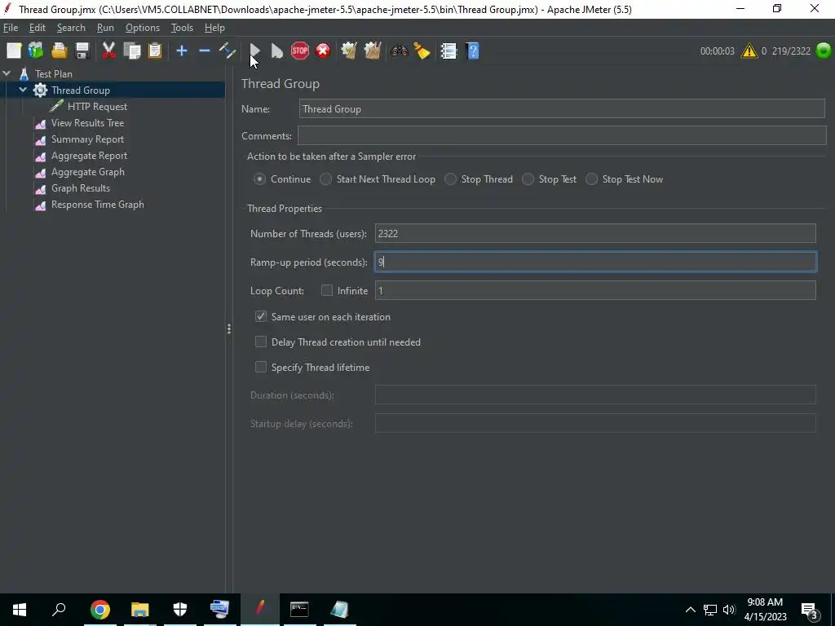Start the test with green play icon
This screenshot has width=835, height=626.
click(x=254, y=51)
